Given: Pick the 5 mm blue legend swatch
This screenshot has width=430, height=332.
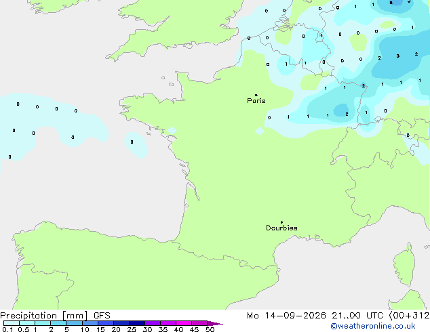Looking at the screenshot, I should point(74,323).
